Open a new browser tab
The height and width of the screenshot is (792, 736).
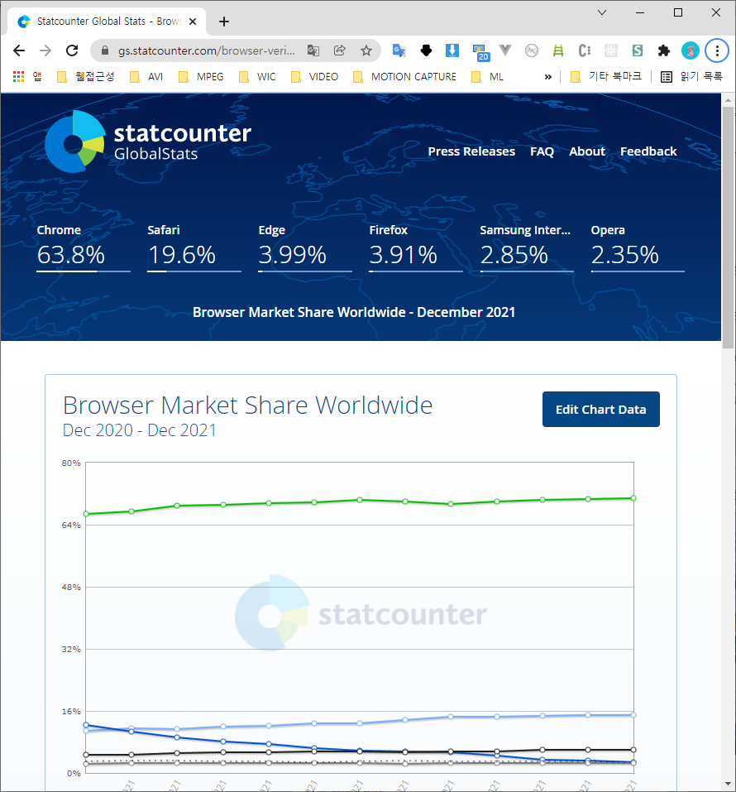224,22
